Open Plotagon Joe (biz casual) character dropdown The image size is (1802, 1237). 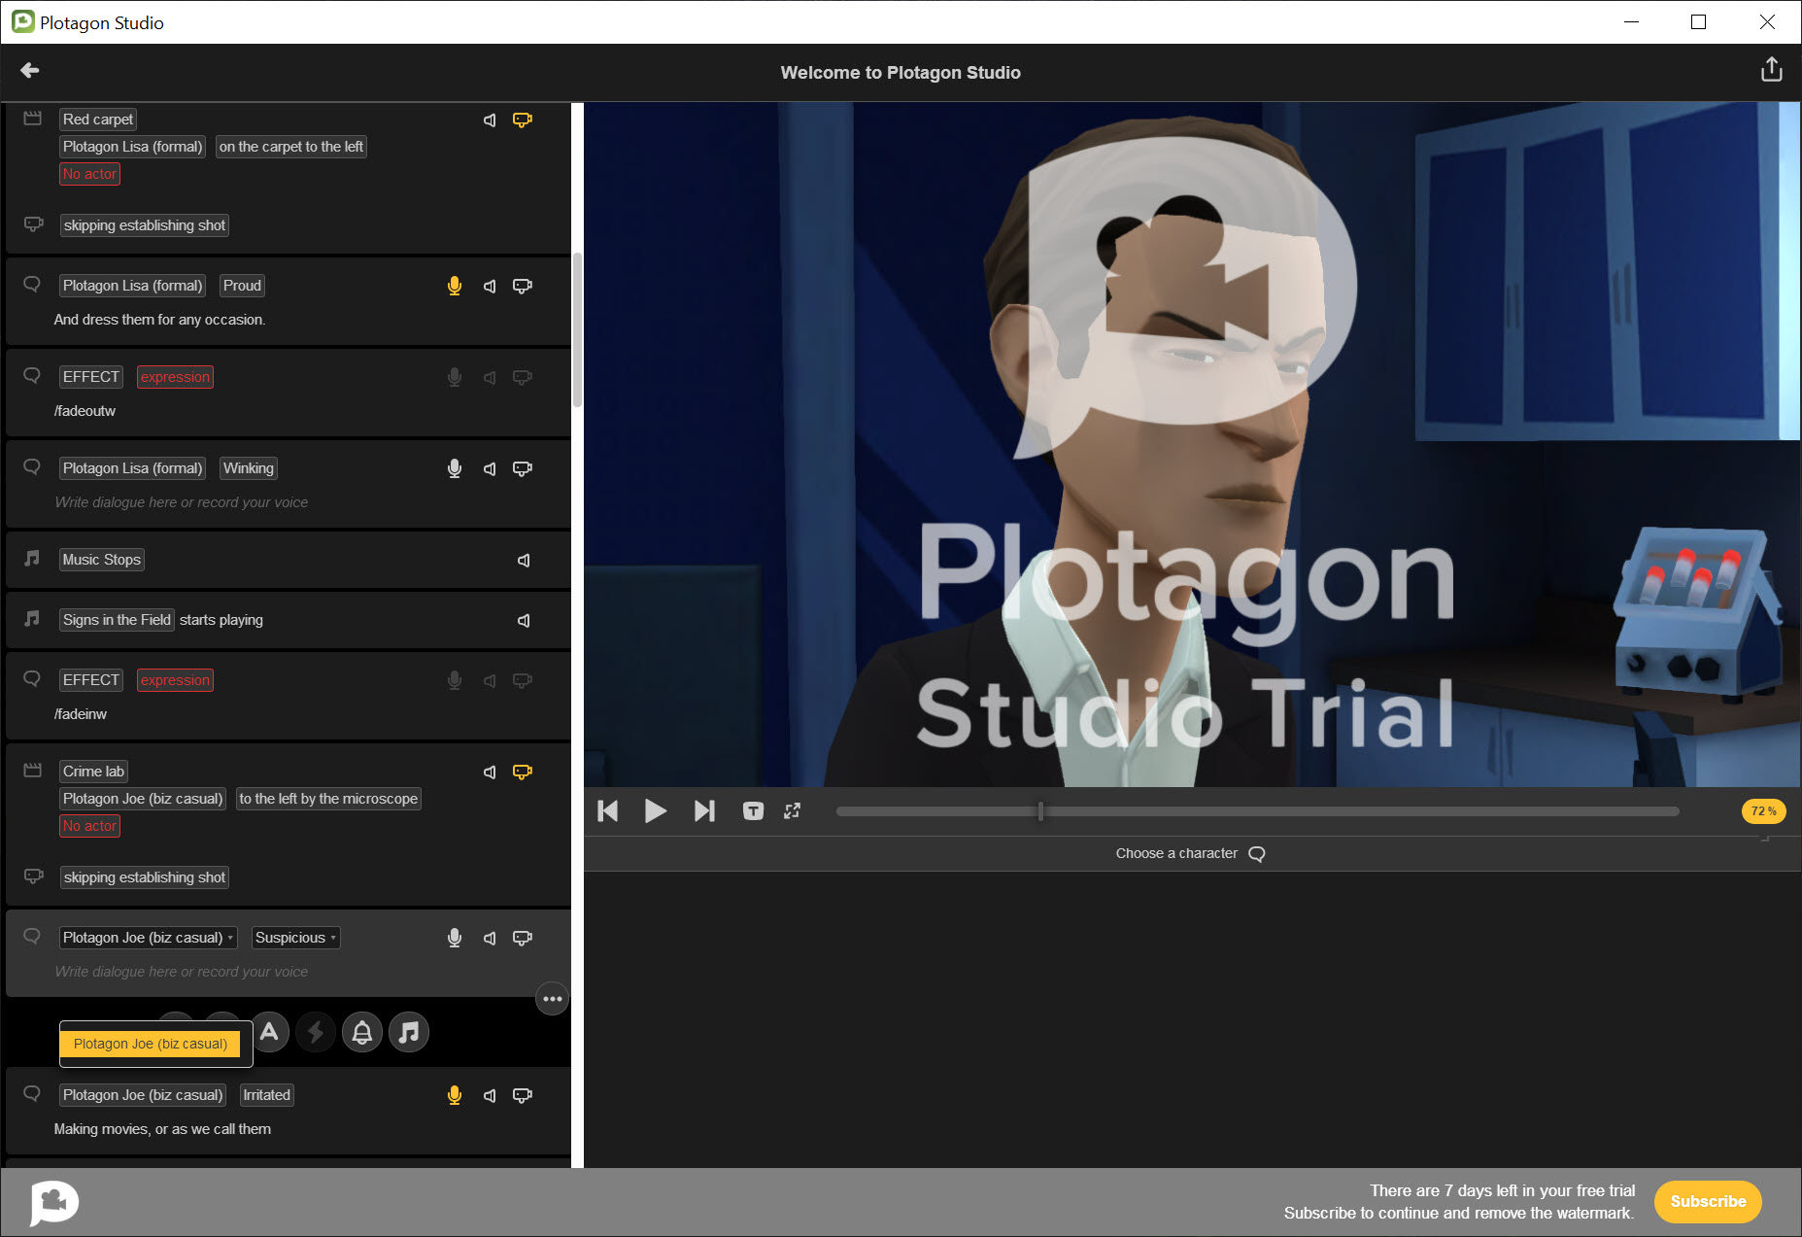[148, 938]
